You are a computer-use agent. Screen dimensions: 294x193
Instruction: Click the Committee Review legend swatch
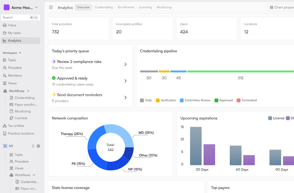[x=182, y=100]
